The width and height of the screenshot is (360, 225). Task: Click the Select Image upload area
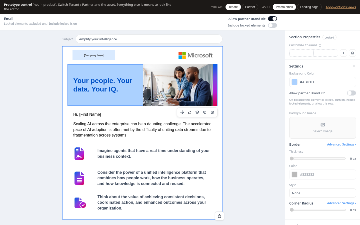[322, 128]
